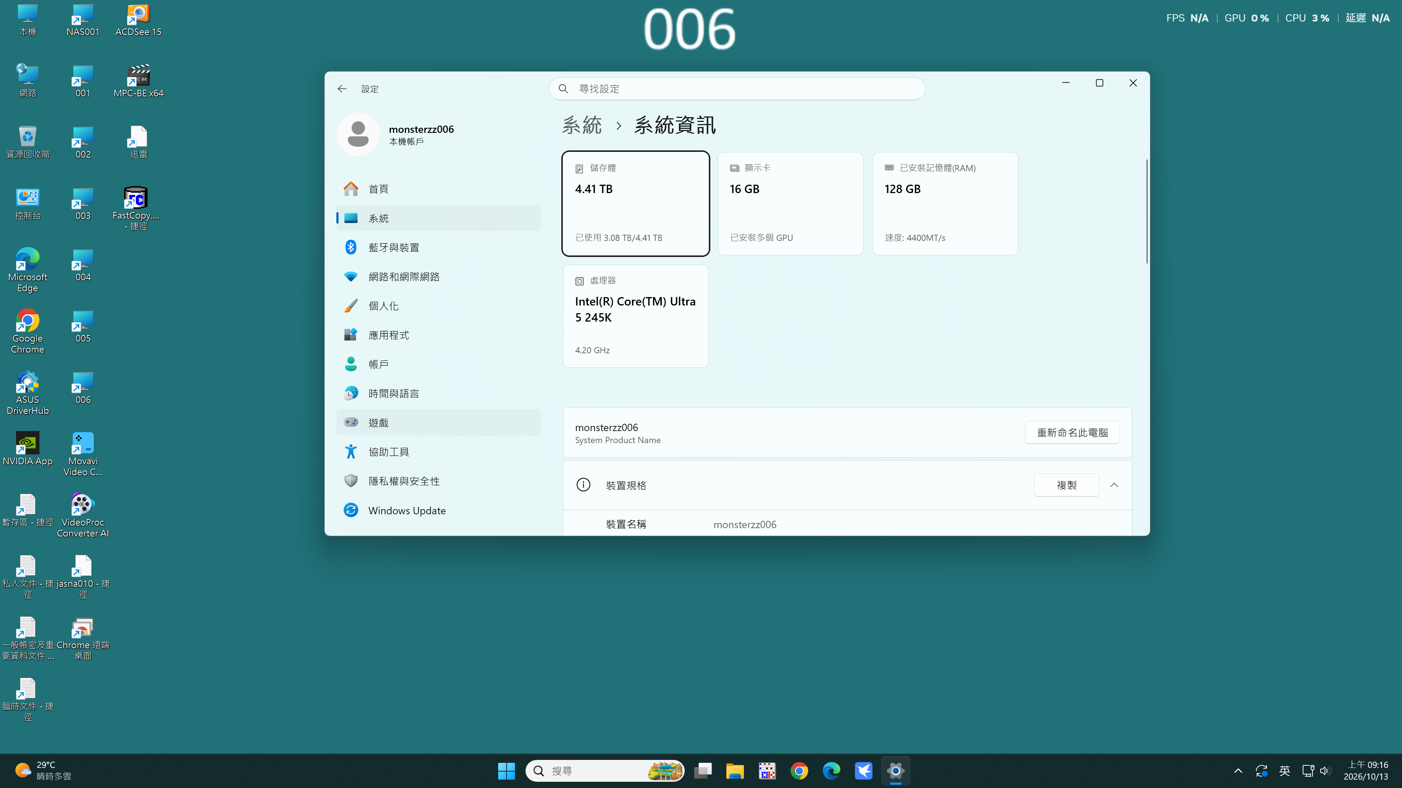
Task: Click the 隱私權與安全性 shield icon
Action: 351,481
